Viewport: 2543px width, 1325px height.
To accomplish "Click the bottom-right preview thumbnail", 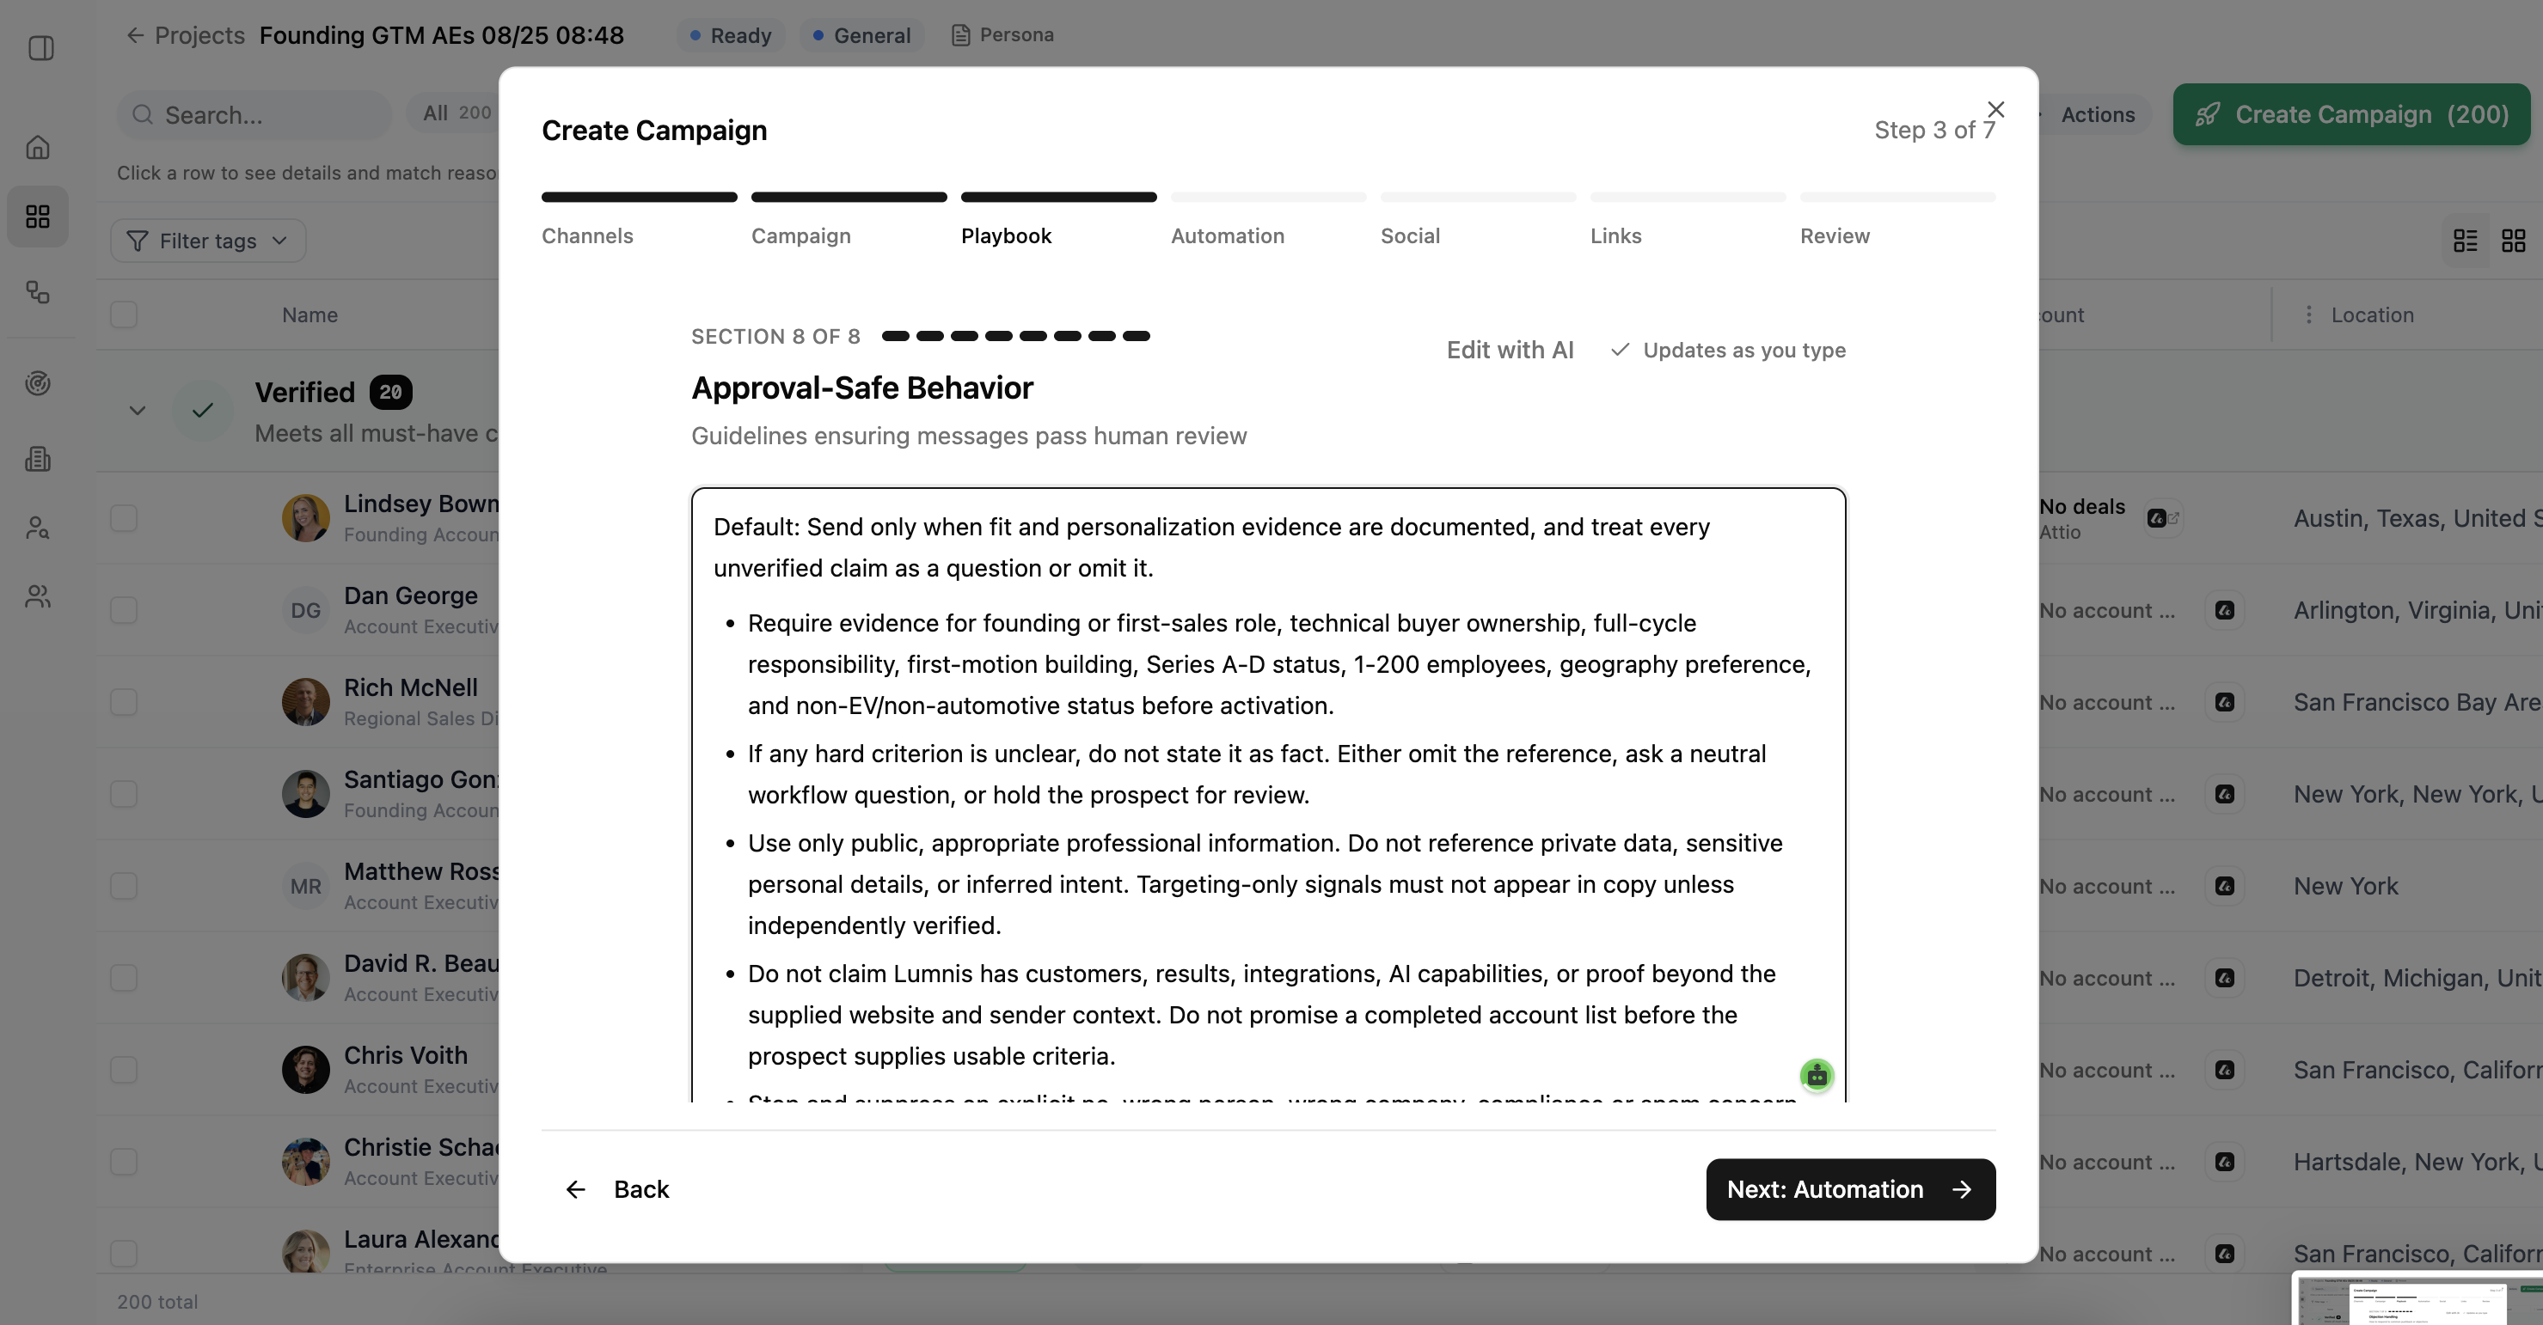I will [x=2418, y=1299].
